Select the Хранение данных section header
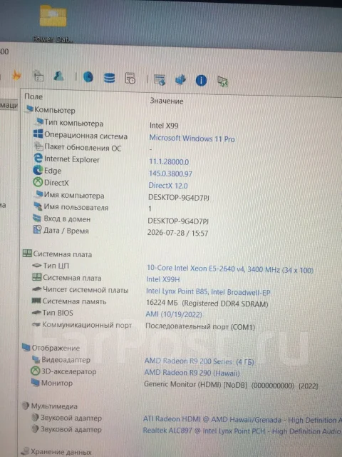Viewport: 342px width, 457px height. 61,452
